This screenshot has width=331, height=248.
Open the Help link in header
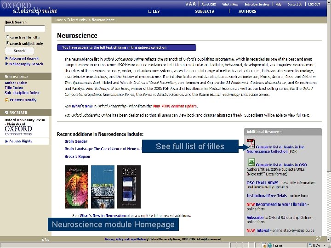click(279, 4)
